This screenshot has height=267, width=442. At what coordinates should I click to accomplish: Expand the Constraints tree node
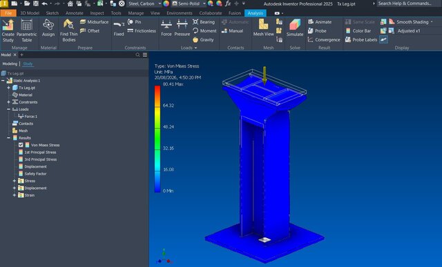tap(8, 102)
